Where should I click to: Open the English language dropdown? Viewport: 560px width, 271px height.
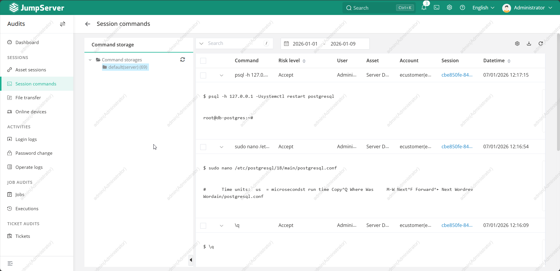(483, 8)
